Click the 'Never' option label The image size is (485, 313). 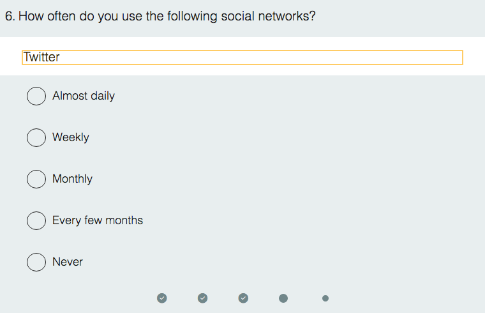pyautogui.click(x=68, y=262)
